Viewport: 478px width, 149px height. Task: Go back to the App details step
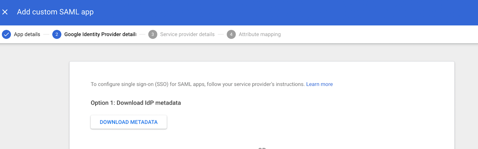[x=27, y=34]
